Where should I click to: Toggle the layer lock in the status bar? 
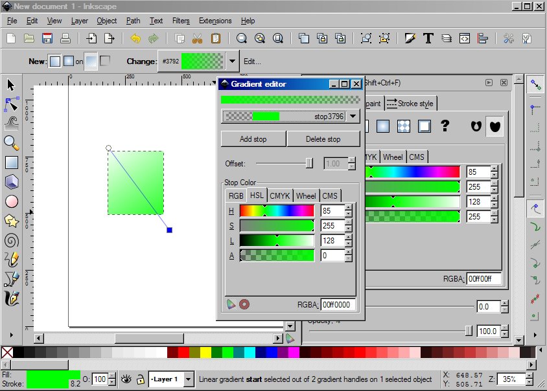140,380
